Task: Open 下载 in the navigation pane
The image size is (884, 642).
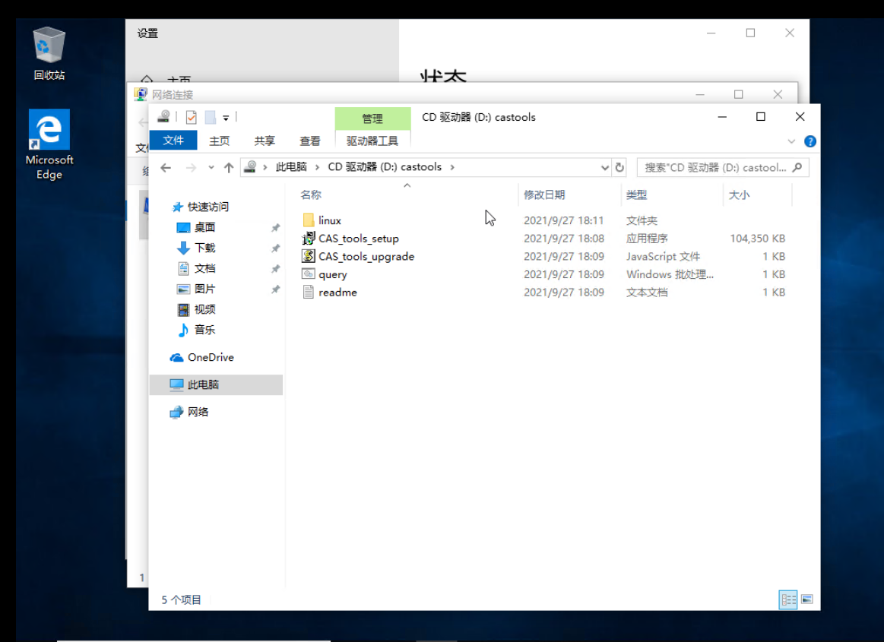Action: 195,248
